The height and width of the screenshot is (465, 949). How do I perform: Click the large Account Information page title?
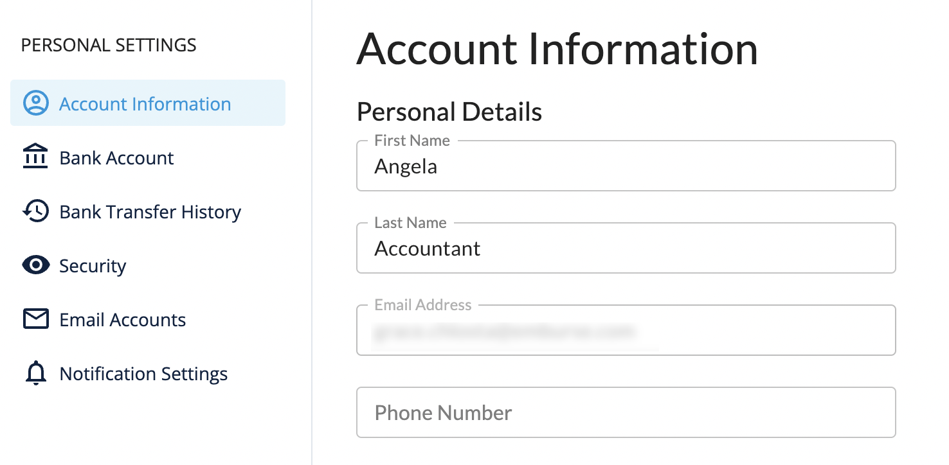click(557, 49)
